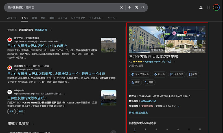
Task: Switch to the 動画 tab
Action: 52,18
